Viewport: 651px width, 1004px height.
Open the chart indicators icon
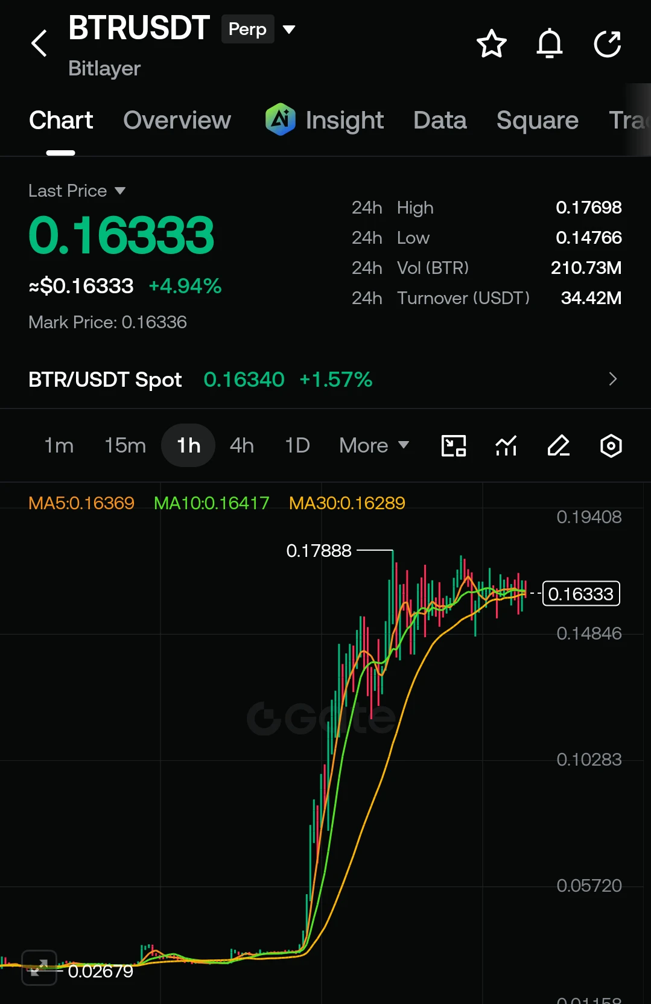[x=506, y=446]
